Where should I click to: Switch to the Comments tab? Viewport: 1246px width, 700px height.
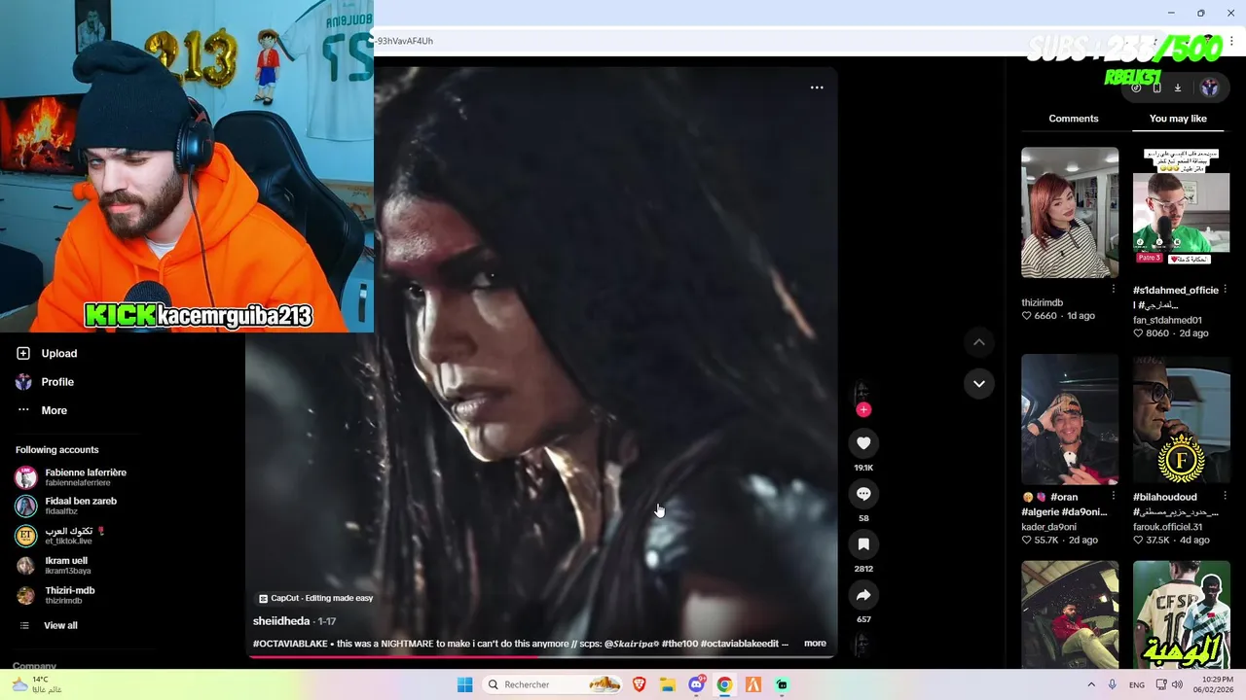[x=1073, y=119]
